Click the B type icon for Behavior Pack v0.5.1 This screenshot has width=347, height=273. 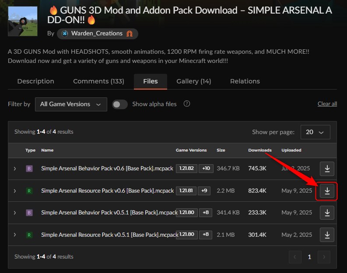[x=29, y=213]
